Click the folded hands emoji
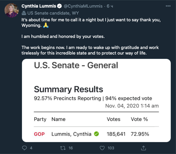 [x=46, y=25]
